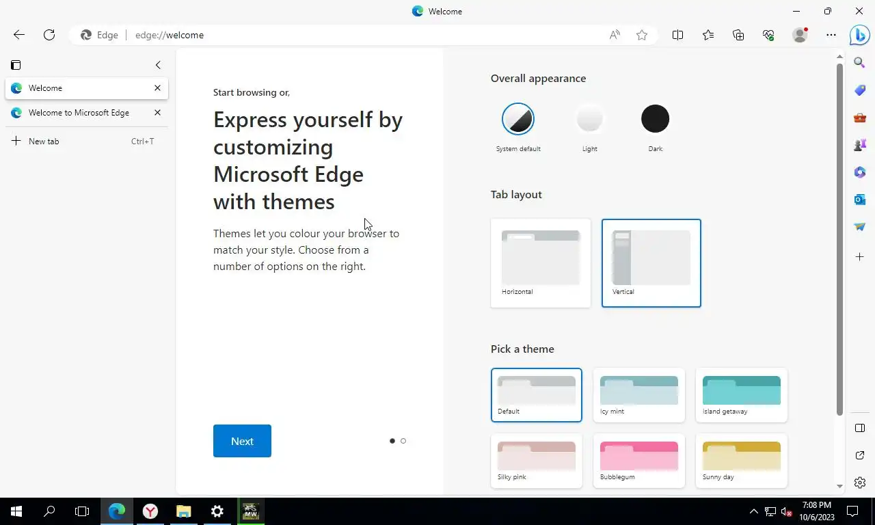
Task: View site information Edge icon
Action: click(x=100, y=35)
